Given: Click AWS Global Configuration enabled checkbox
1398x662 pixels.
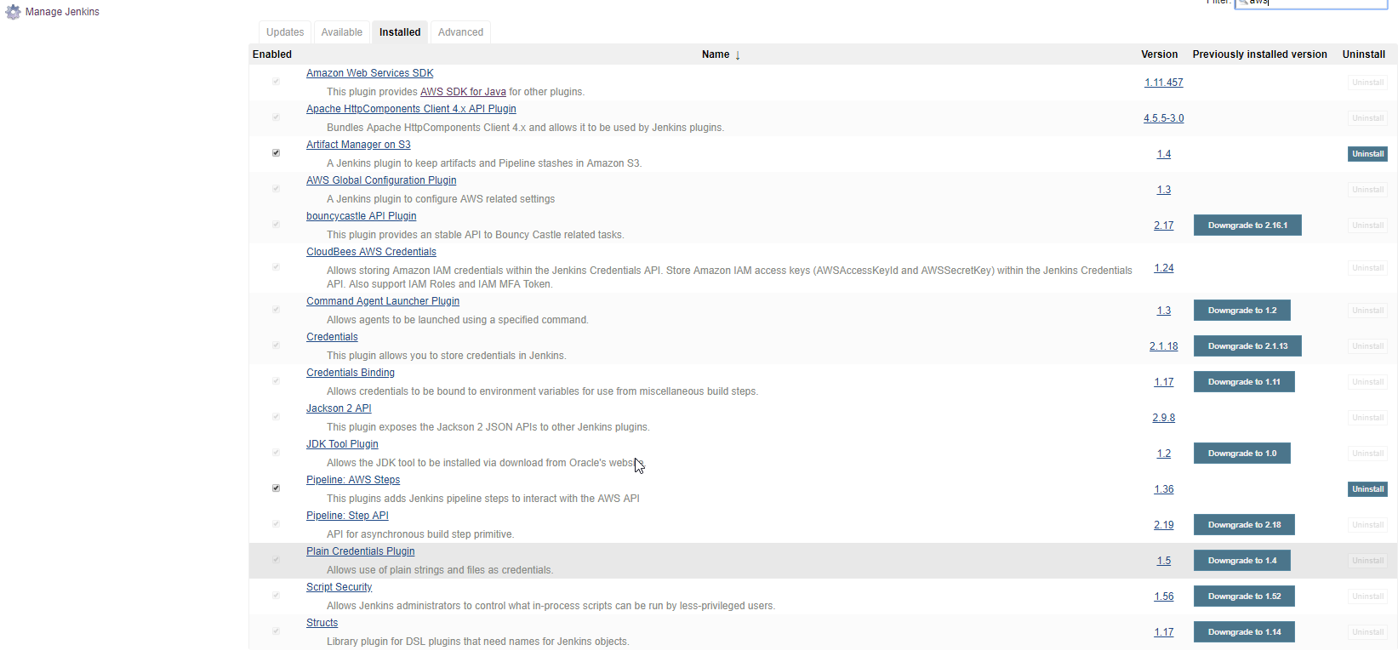Looking at the screenshot, I should click(x=276, y=189).
